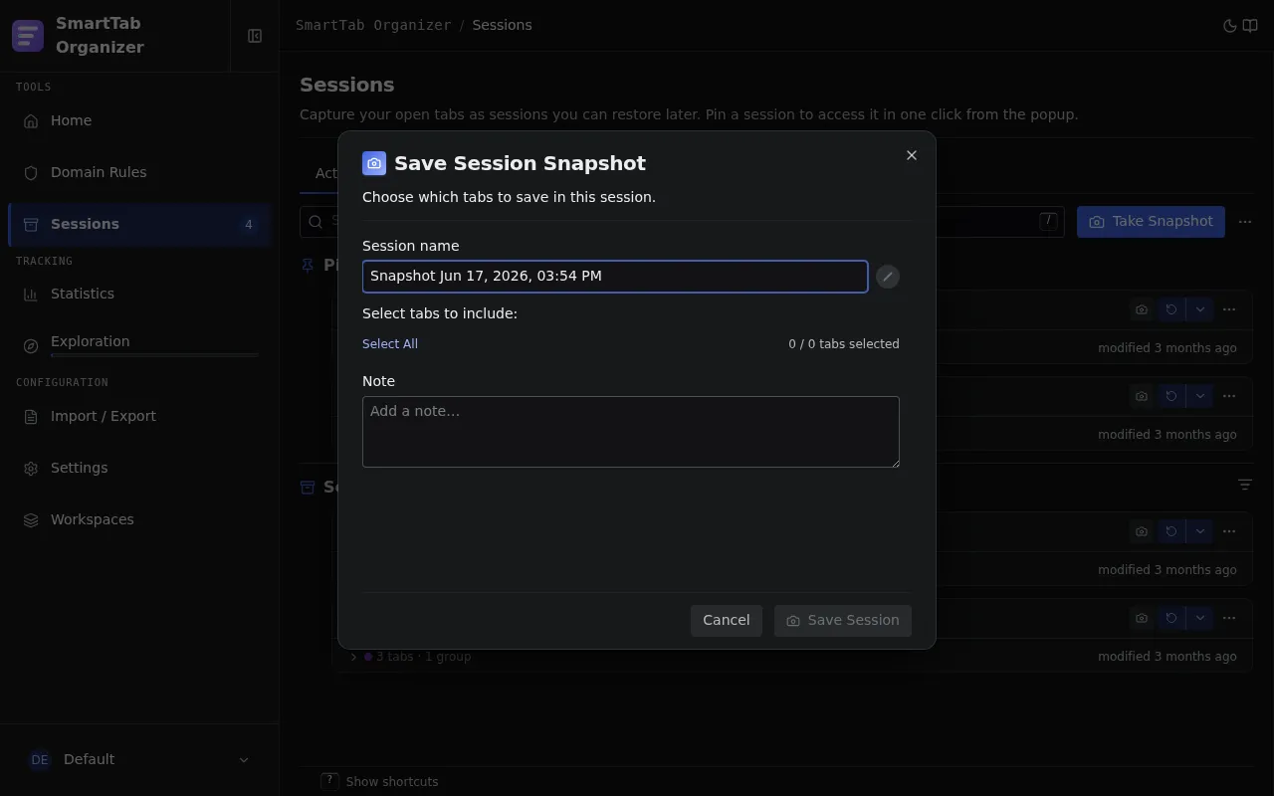Click the Cancel button
This screenshot has height=796, width=1274.
tap(727, 621)
